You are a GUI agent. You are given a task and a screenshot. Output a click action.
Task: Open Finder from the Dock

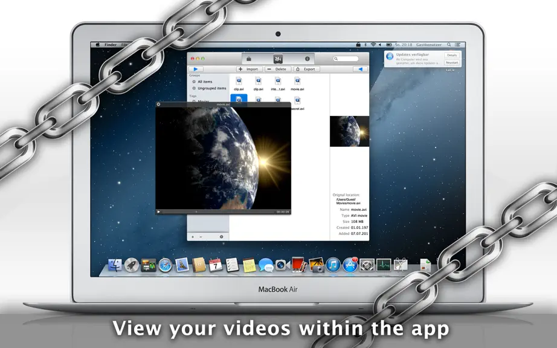[114, 265]
